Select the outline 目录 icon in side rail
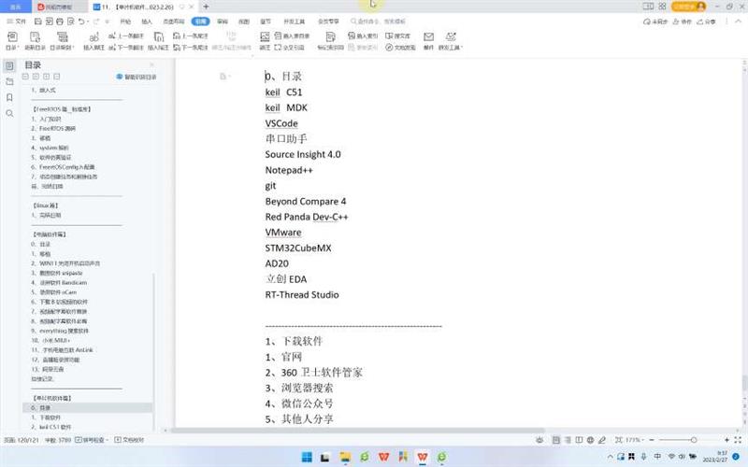Image resolution: width=748 pixels, height=467 pixels. (x=9, y=65)
